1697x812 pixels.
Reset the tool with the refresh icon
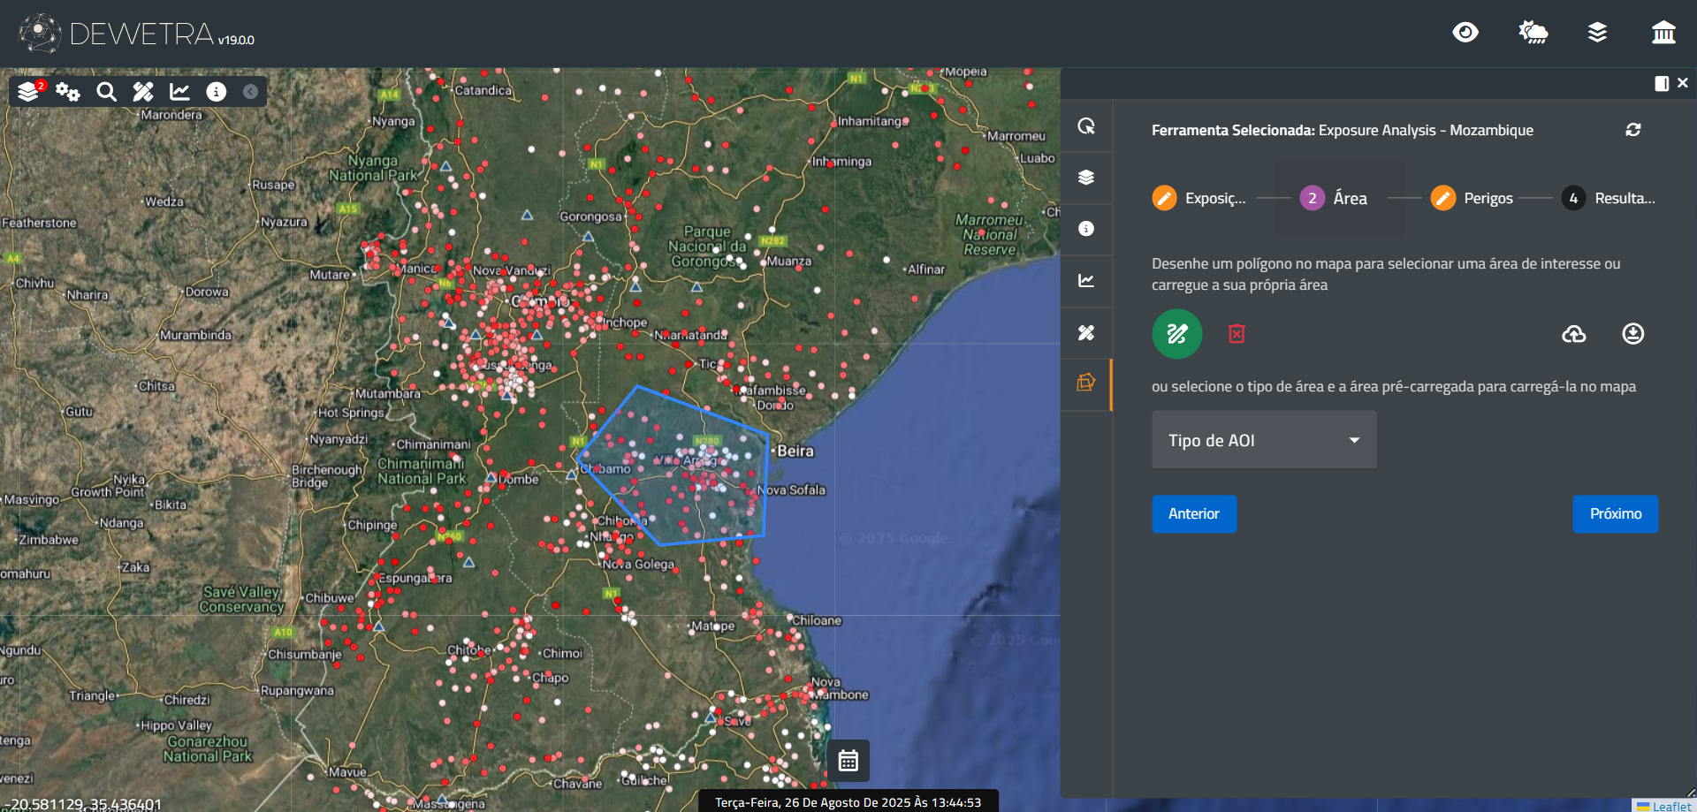click(x=1632, y=130)
